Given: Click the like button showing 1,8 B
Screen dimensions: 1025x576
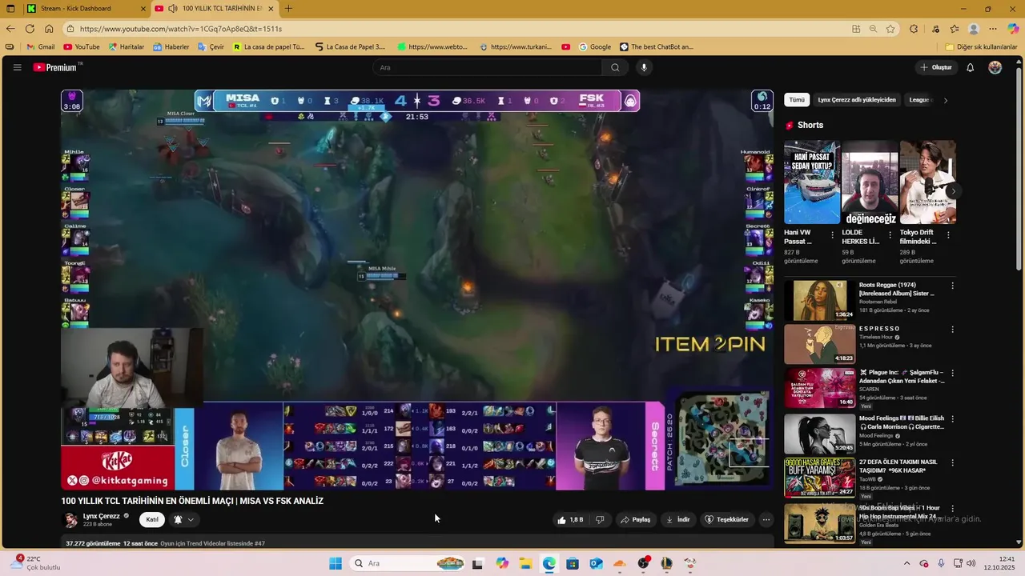Looking at the screenshot, I should (570, 519).
